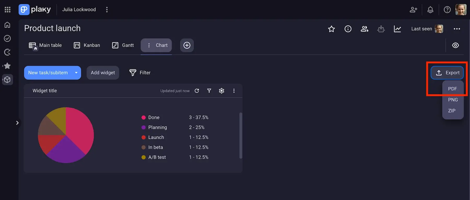Screen dimensions: 470x200
Task: Open the activity clock icon in sidebar
Action: point(7,52)
